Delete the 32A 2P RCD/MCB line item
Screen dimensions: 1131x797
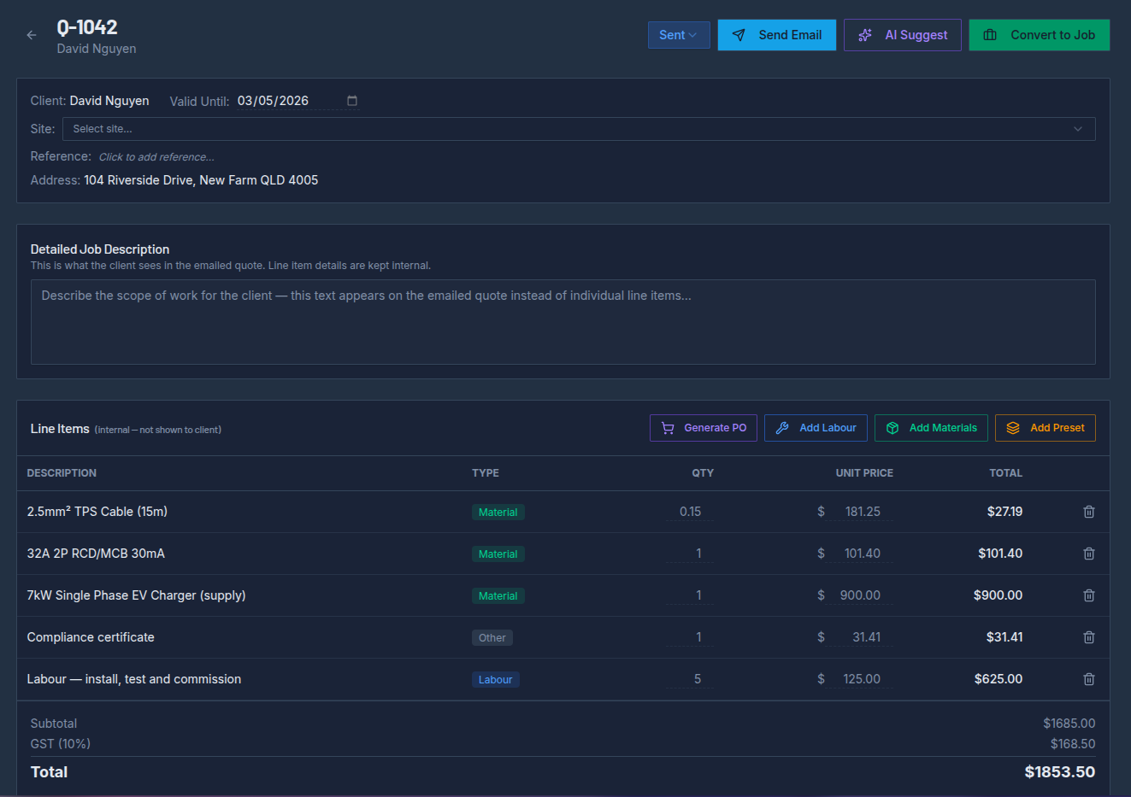1089,554
